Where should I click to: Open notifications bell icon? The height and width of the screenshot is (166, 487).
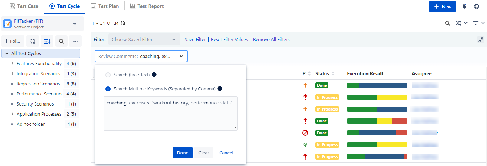(465, 6)
